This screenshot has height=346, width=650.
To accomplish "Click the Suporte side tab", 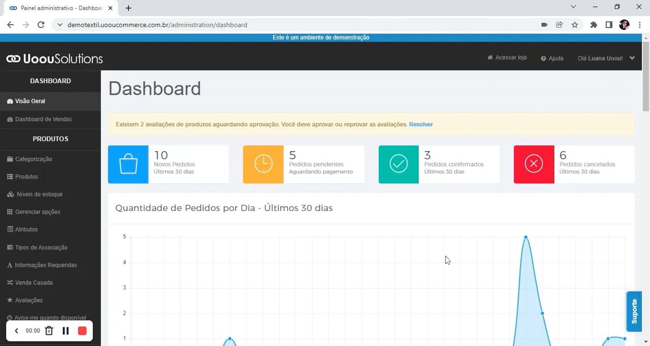I will coord(634,312).
